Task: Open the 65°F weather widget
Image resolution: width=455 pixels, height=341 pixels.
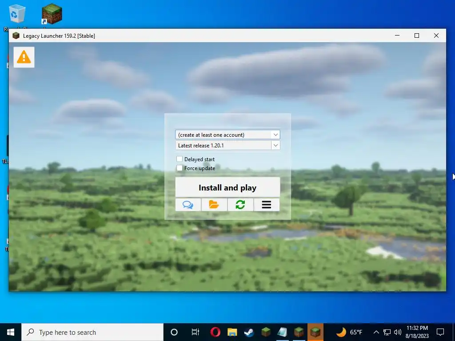Action: 349,332
